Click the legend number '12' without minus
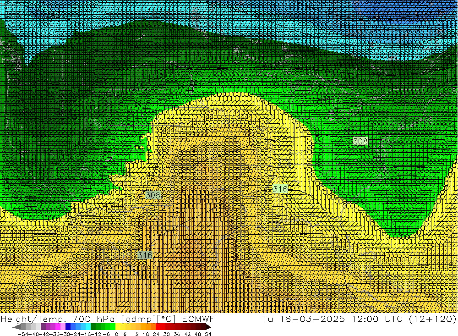The height and width of the screenshot is (336, 458). click(x=135, y=334)
